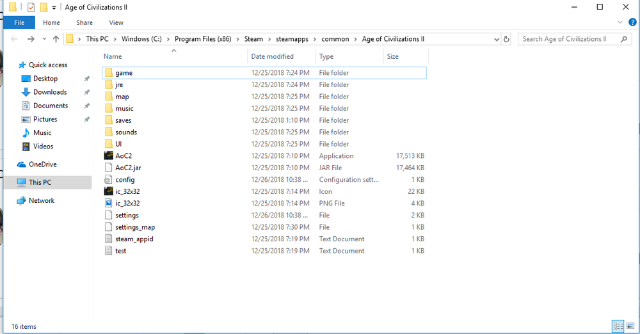Open the View ribbon tab

[116, 22]
